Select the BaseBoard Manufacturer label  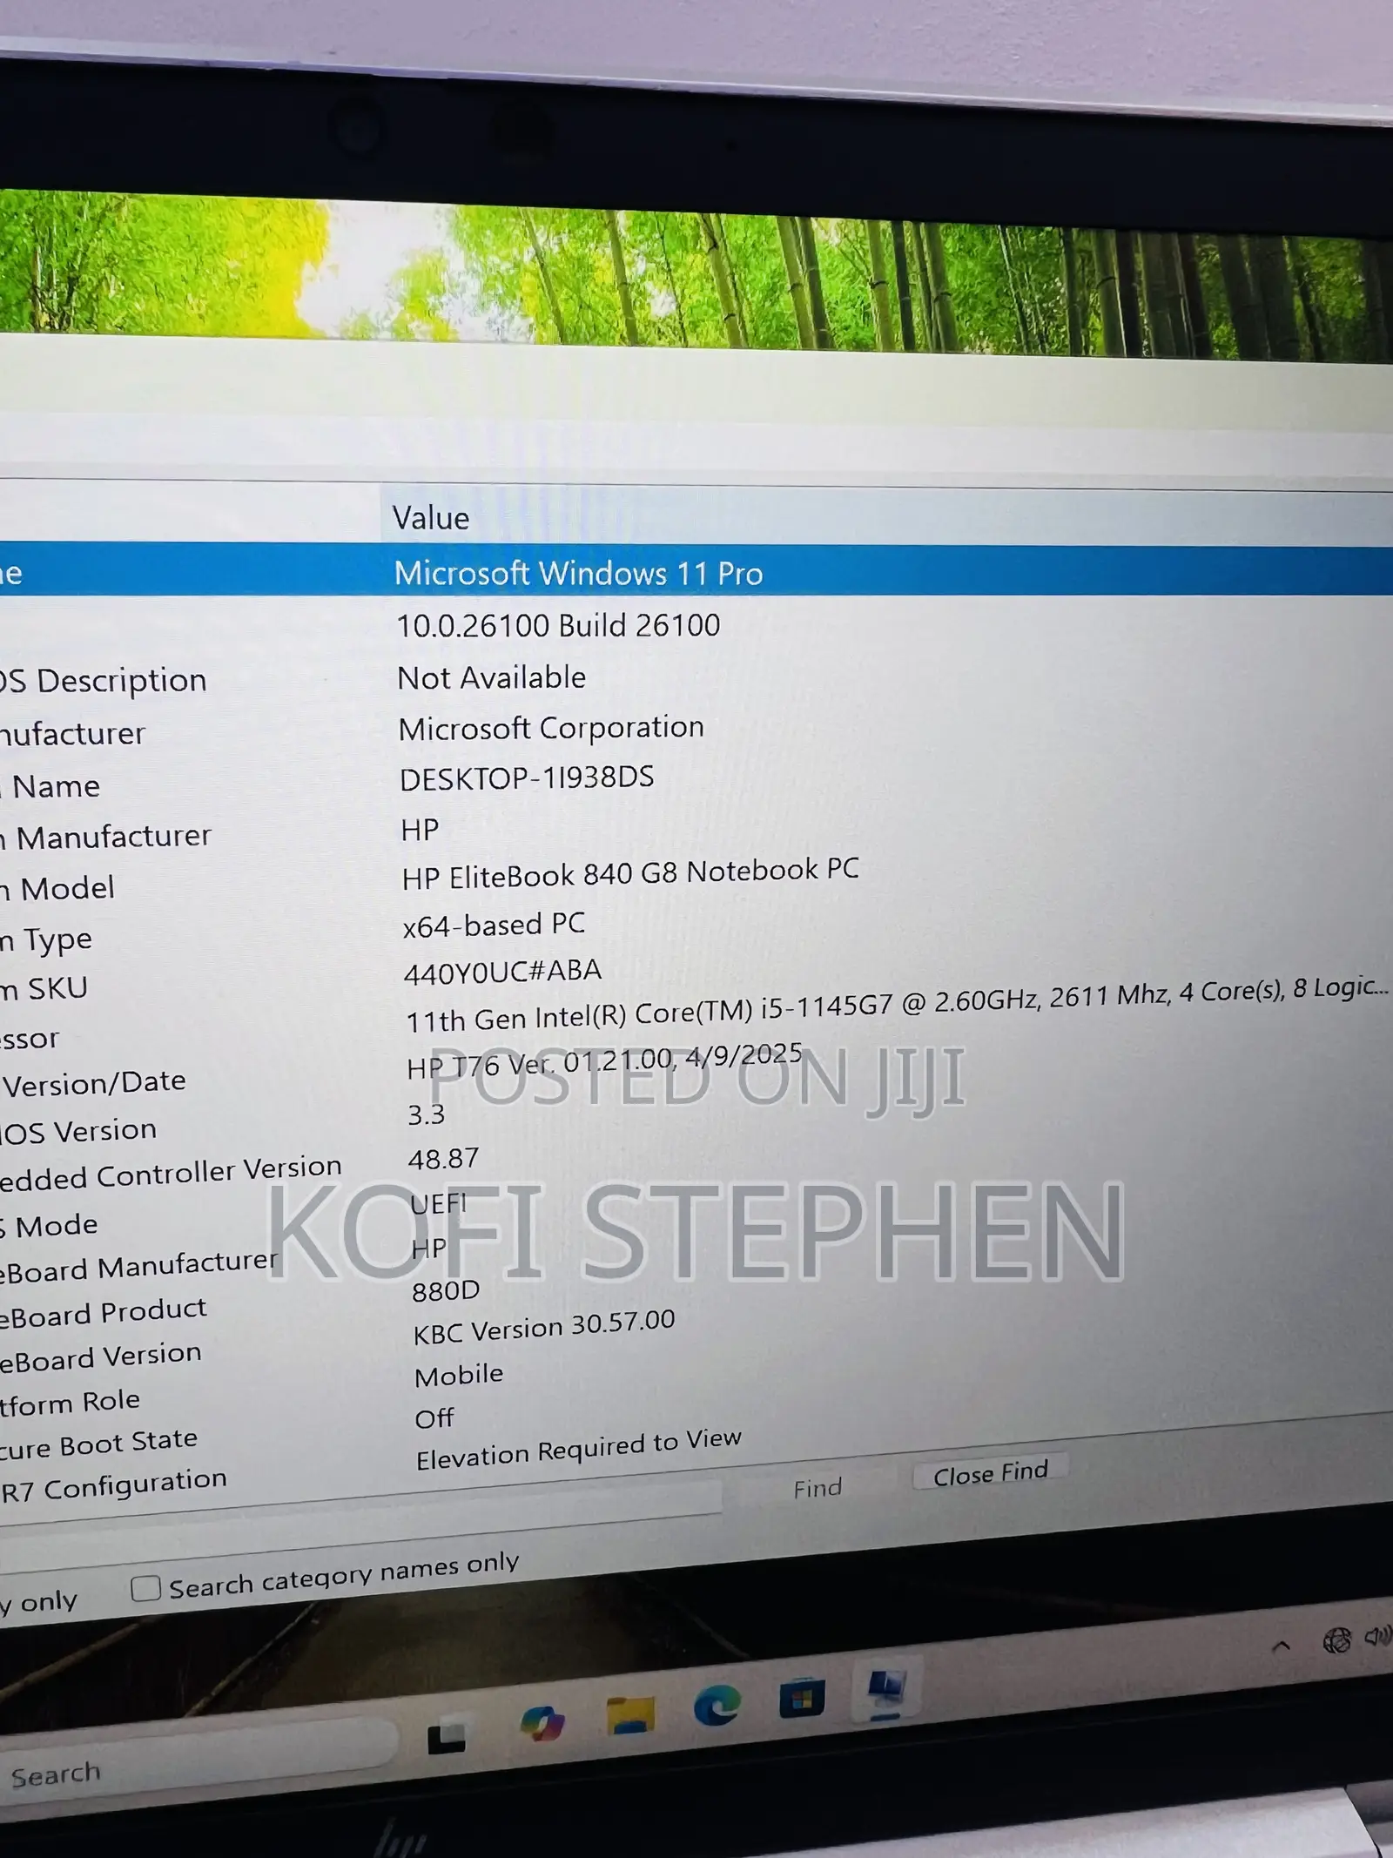138,1266
